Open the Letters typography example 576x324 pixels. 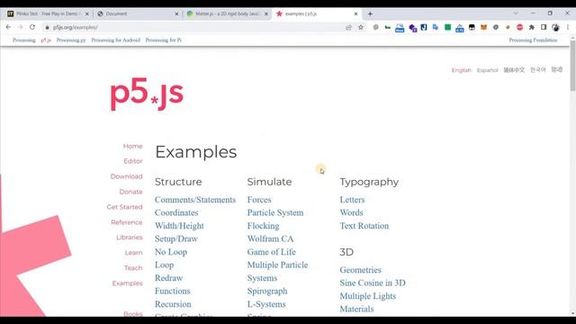pos(352,200)
